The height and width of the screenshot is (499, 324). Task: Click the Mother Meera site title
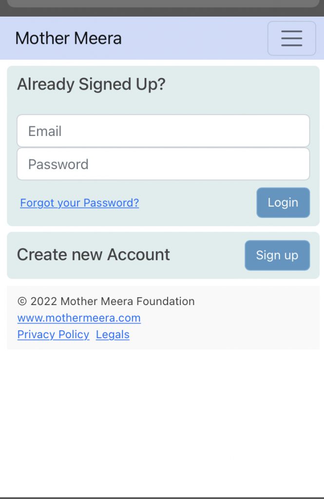click(68, 38)
